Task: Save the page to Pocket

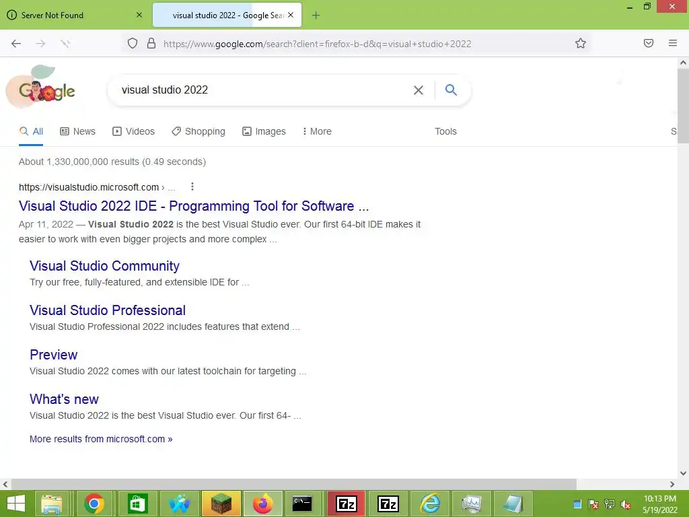Action: click(649, 43)
